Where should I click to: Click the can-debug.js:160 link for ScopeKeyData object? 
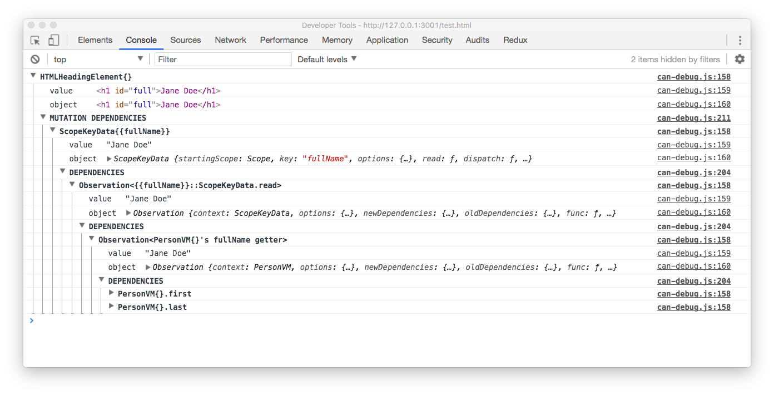(693, 158)
